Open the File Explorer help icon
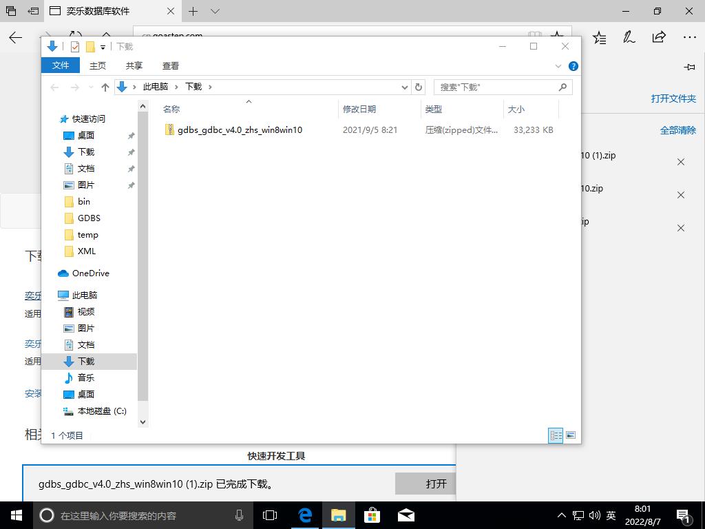 (x=573, y=66)
